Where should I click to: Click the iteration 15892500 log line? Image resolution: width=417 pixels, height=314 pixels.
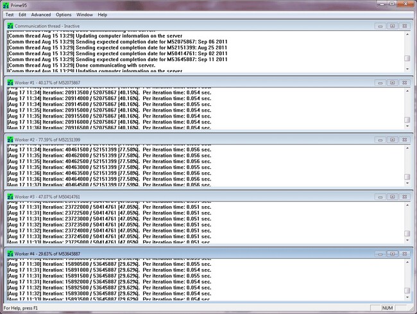tap(109, 288)
